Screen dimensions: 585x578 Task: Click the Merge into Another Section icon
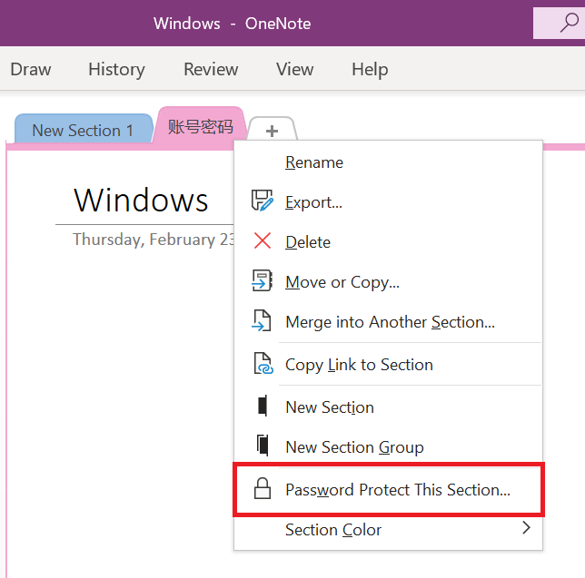pyautogui.click(x=262, y=320)
